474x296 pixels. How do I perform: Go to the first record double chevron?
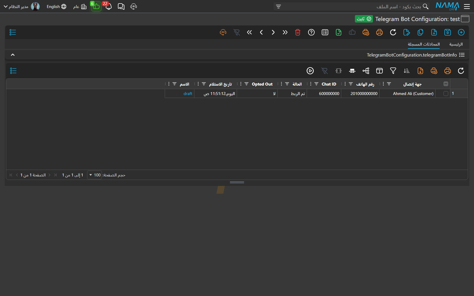coord(285,32)
